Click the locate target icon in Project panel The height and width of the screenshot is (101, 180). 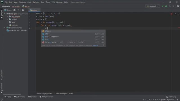pyautogui.click(x=14, y=10)
